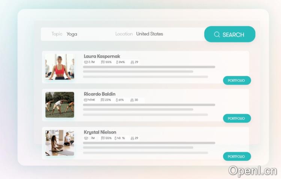Click followers icon beside 454K
Viewport: 281px width, 179px height.
click(86, 100)
